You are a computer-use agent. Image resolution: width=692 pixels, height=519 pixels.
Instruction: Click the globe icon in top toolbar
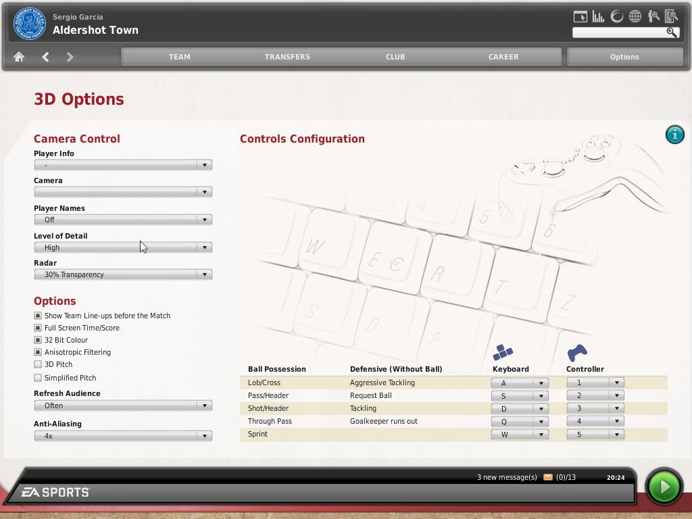pos(635,16)
